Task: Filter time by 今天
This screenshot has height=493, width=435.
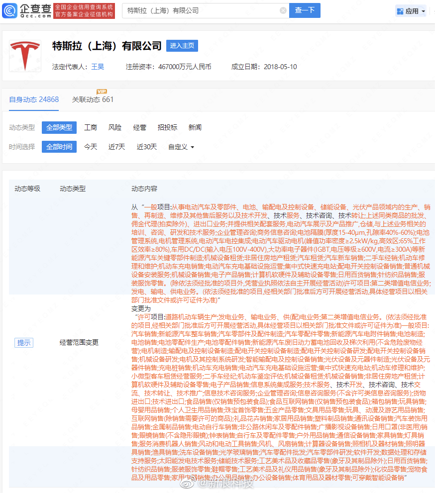Action: click(x=91, y=147)
